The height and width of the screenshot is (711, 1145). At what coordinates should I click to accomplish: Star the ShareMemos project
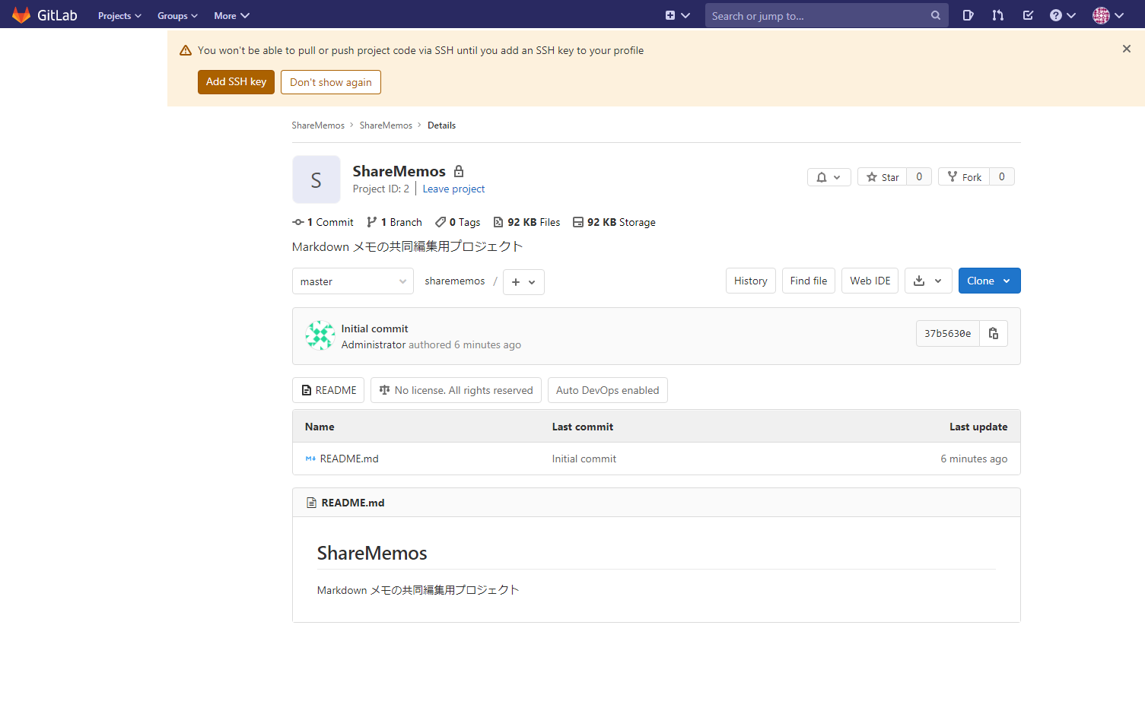tap(883, 177)
